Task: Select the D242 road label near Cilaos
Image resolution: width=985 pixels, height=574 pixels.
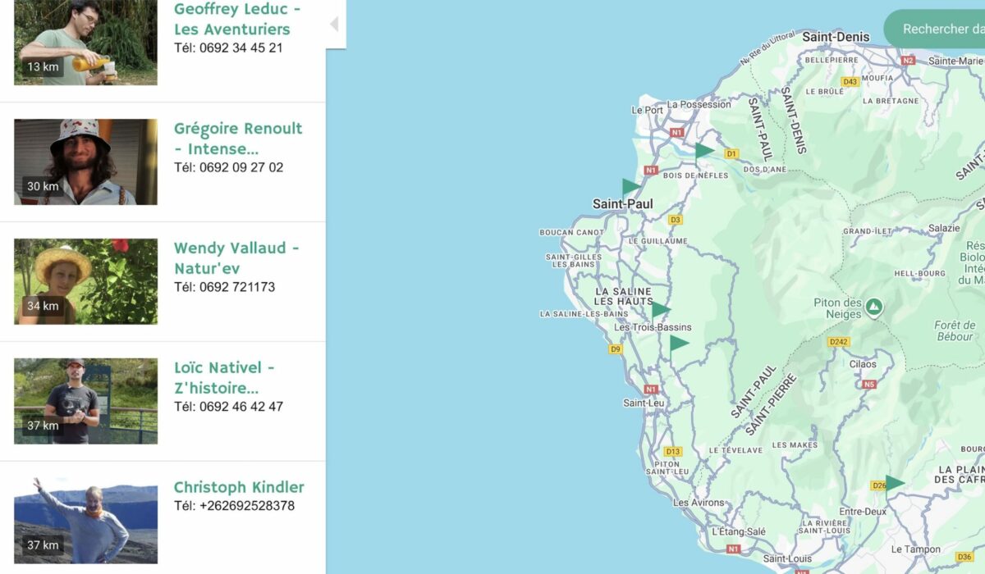Action: pyautogui.click(x=840, y=342)
